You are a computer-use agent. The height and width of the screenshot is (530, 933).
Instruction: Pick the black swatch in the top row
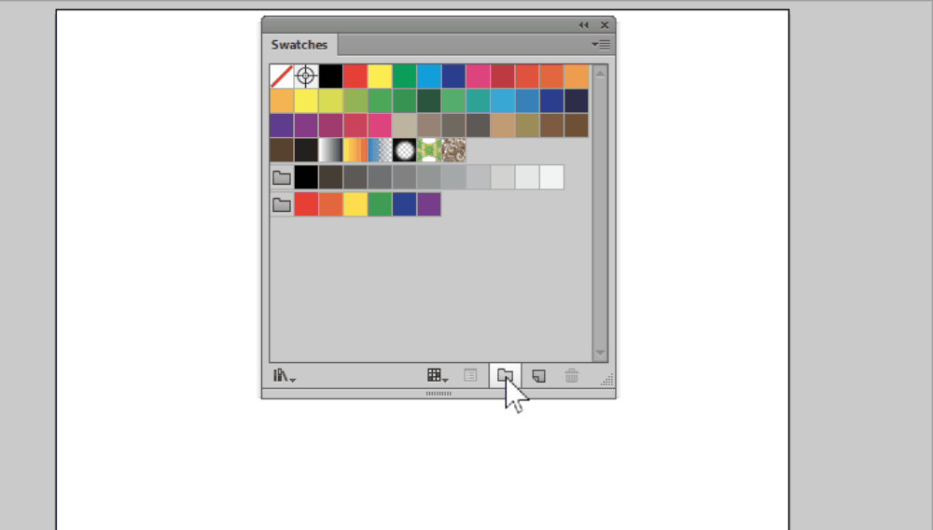point(330,77)
